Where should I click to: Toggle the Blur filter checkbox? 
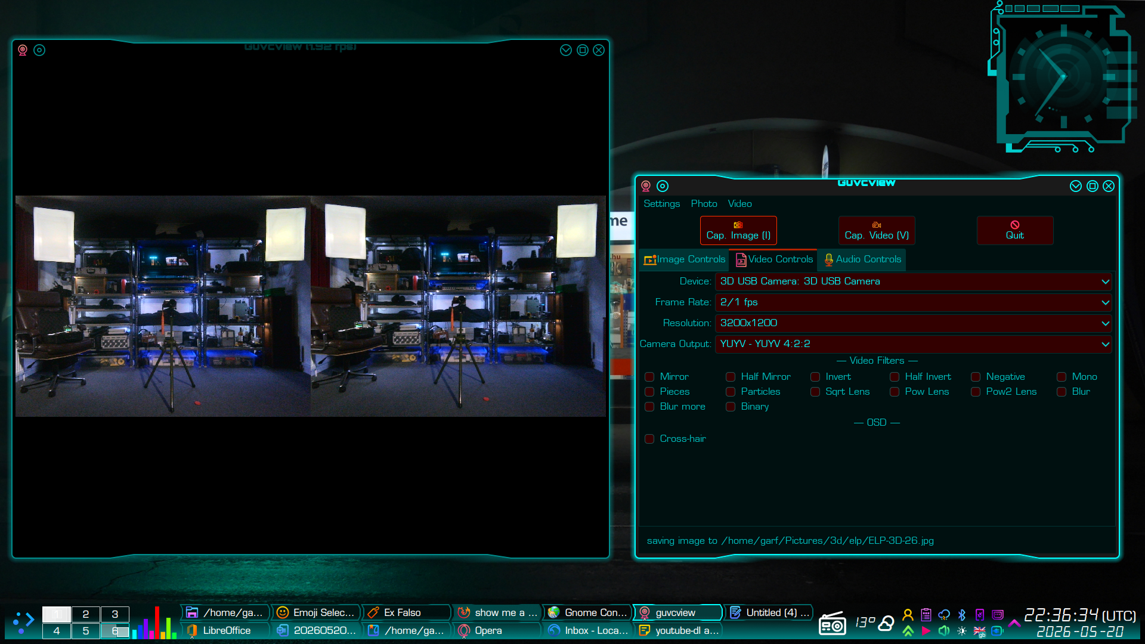point(1062,392)
